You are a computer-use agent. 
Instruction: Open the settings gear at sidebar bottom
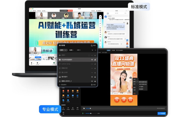coord(63,113)
